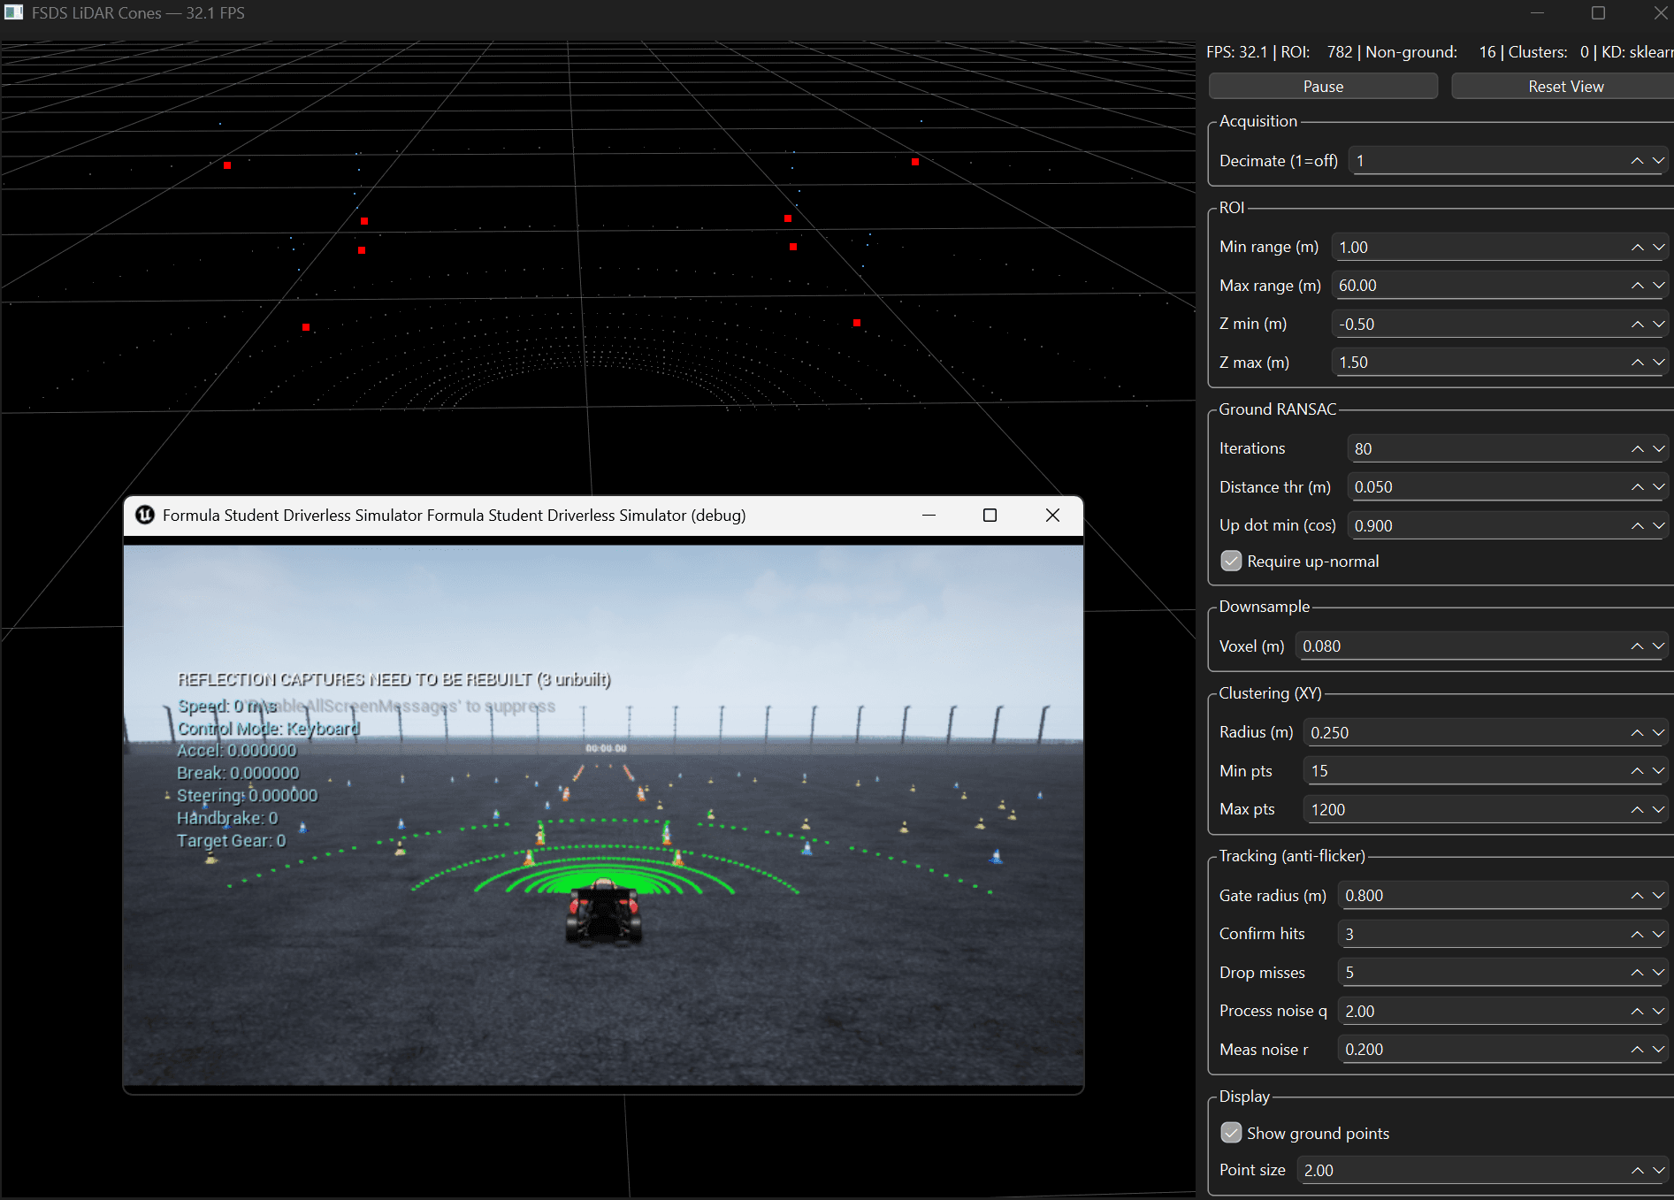Screen dimensions: 1674x1200
Task: Increase Process noise q with the up arrow
Action: (1637, 1012)
